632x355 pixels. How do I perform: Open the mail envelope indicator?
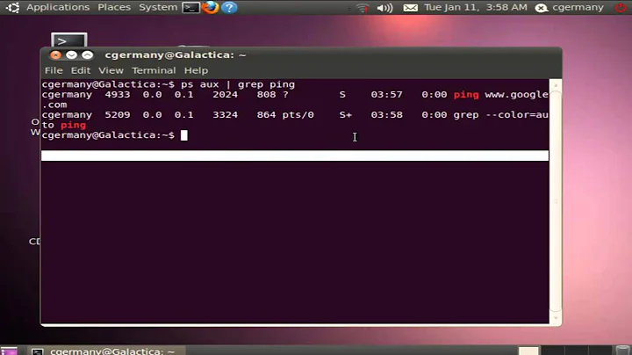tap(410, 8)
